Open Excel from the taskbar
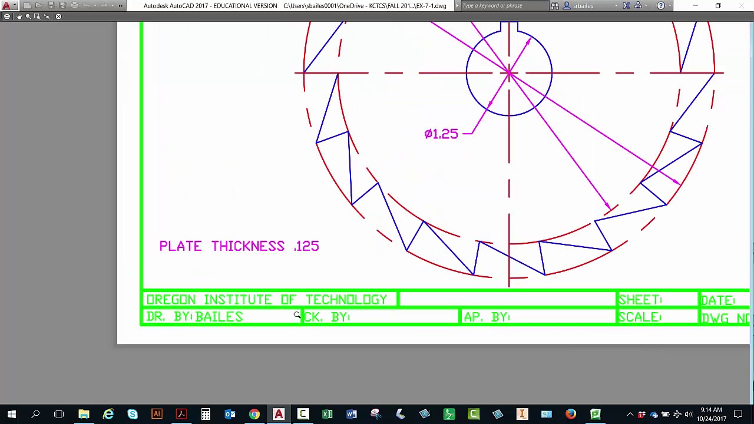Image resolution: width=754 pixels, height=424 pixels. coord(327,414)
